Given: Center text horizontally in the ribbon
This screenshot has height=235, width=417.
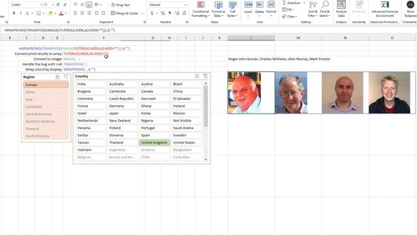Looking at the screenshot, I should tap(82, 13).
